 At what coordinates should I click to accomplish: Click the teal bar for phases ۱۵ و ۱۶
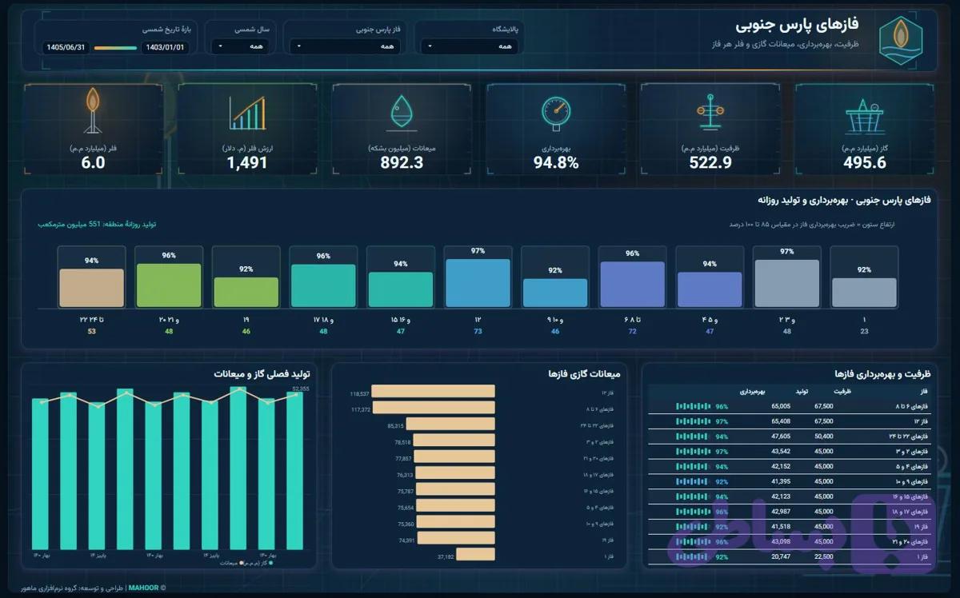click(400, 289)
